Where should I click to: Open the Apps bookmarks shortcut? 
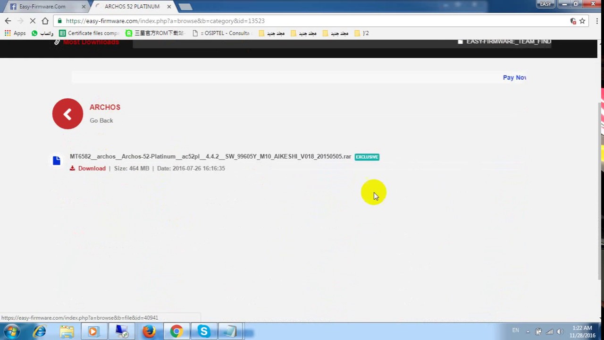coord(15,33)
